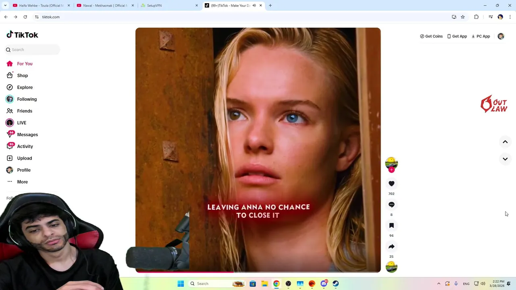Screen dimensions: 516x290
Task: Open the ENG language switcher
Action: (x=466, y=284)
